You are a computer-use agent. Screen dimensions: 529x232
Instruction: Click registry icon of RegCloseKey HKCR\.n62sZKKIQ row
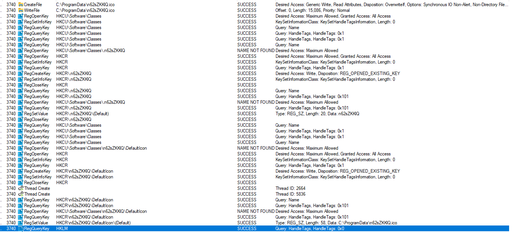coord(21,119)
